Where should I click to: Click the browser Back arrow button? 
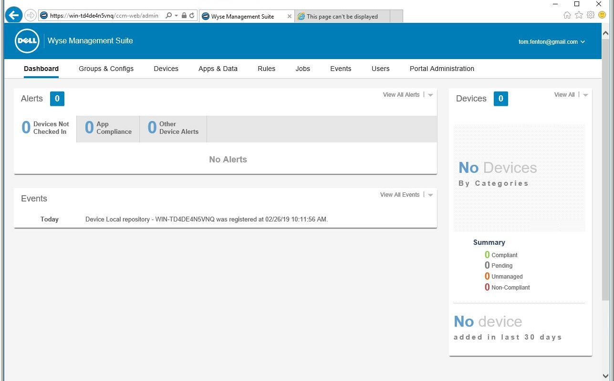14,15
